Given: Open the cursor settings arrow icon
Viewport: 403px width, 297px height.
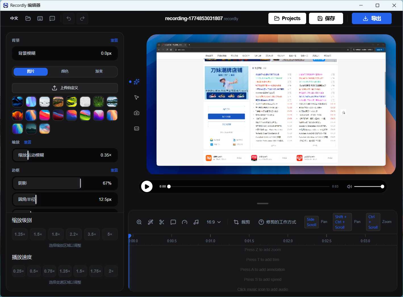Looking at the screenshot, I should [137, 97].
